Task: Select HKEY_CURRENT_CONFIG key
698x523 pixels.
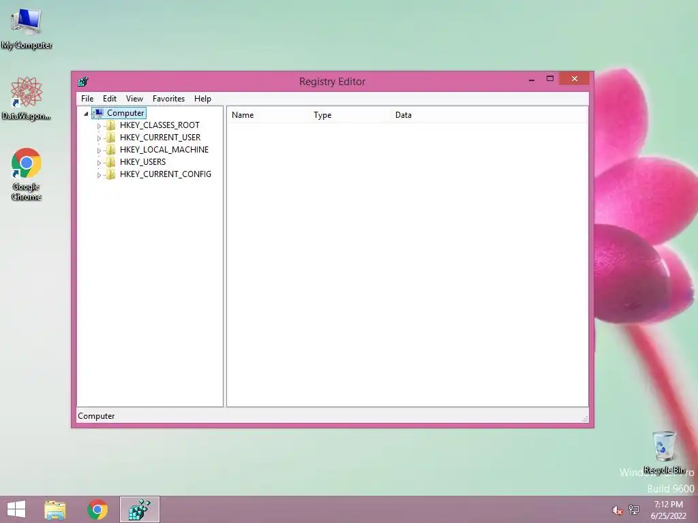Action: click(166, 174)
